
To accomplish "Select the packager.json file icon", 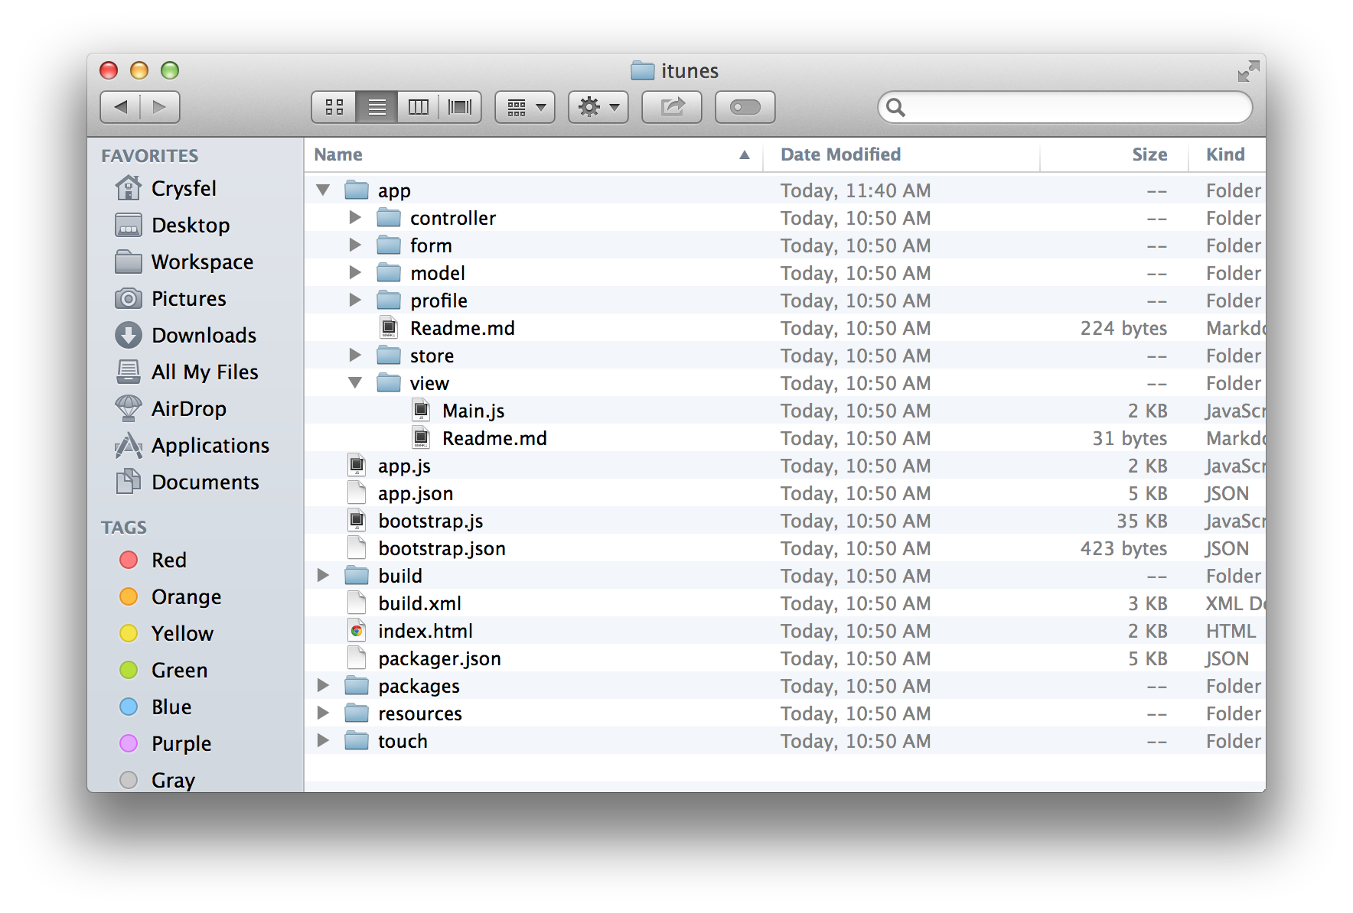I will [x=357, y=658].
